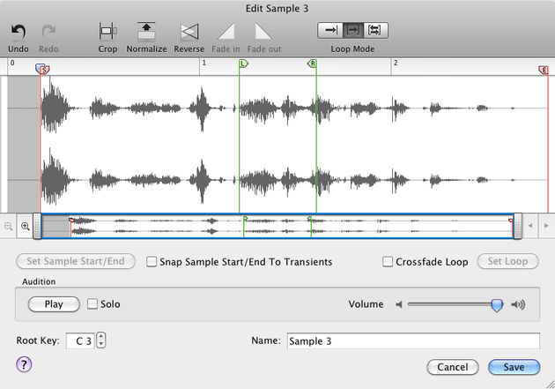Image resolution: width=555 pixels, height=389 pixels.
Task: Click the Cancel button
Action: pos(453,367)
